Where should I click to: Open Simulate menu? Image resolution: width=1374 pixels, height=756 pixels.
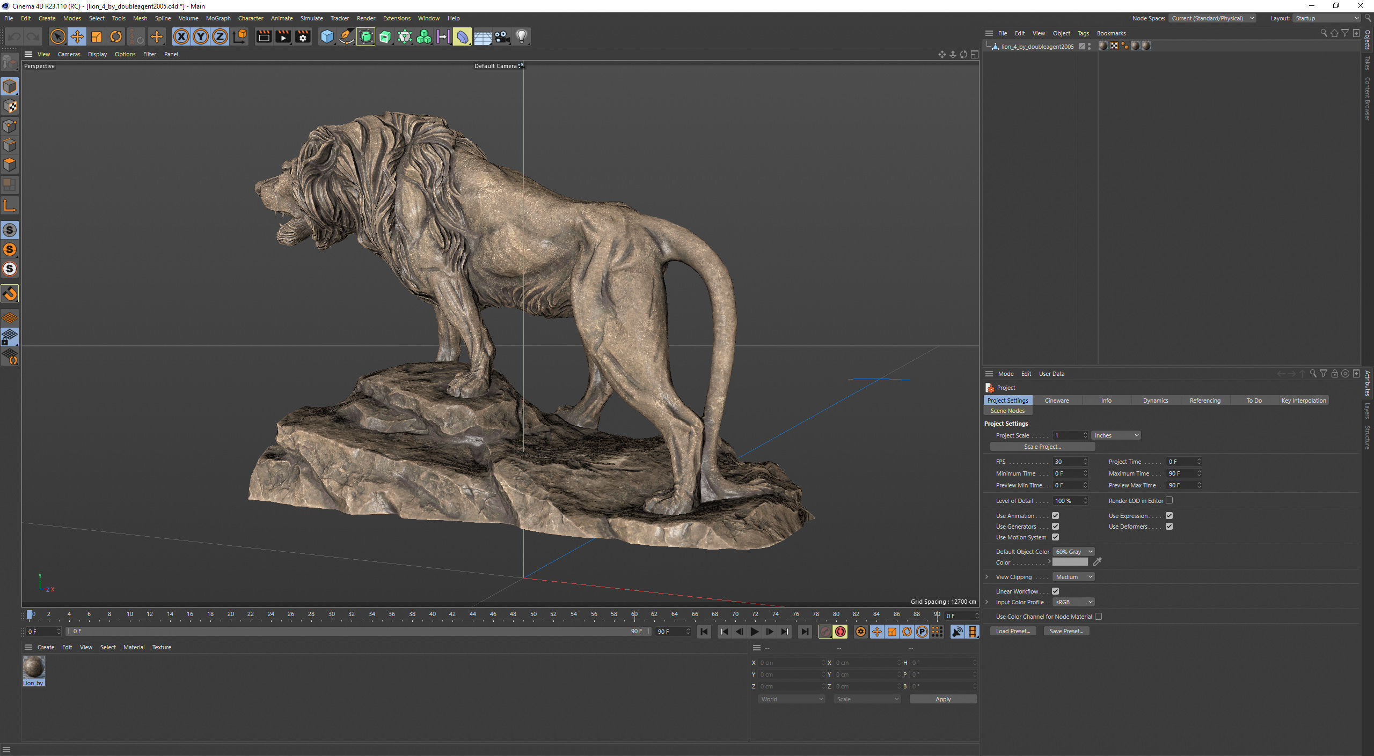[311, 18]
